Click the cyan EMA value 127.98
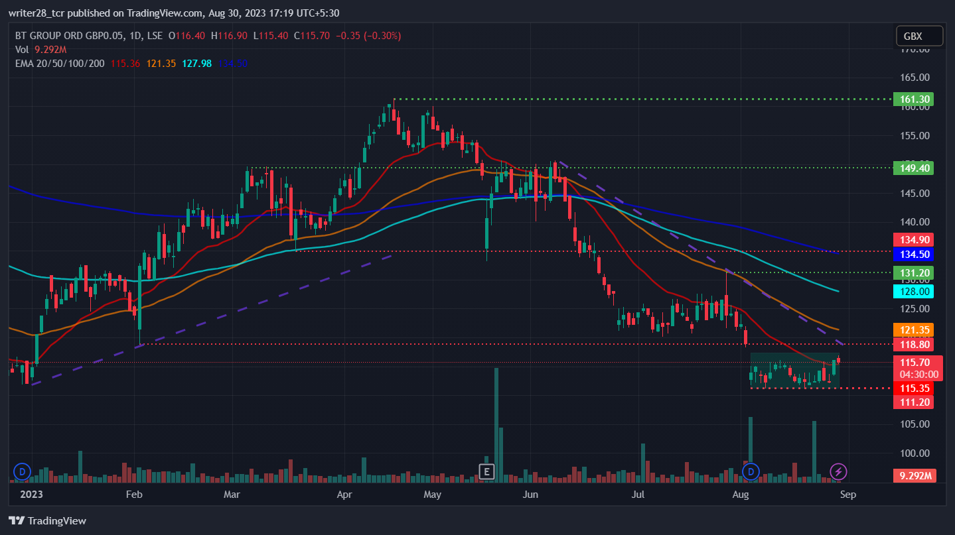 198,64
